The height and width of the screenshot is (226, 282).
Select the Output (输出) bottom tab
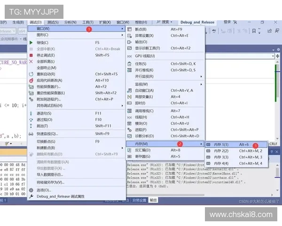(153, 200)
